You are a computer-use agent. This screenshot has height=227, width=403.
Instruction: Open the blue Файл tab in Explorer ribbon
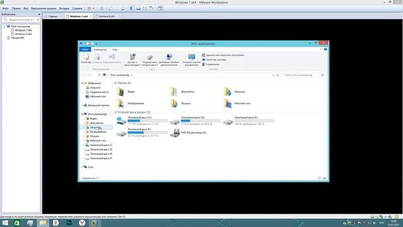click(x=85, y=49)
